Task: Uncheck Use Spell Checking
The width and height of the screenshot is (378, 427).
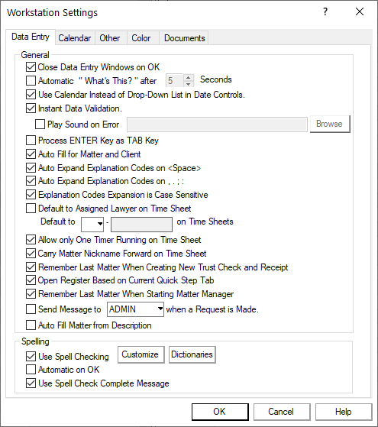Action: click(x=31, y=356)
